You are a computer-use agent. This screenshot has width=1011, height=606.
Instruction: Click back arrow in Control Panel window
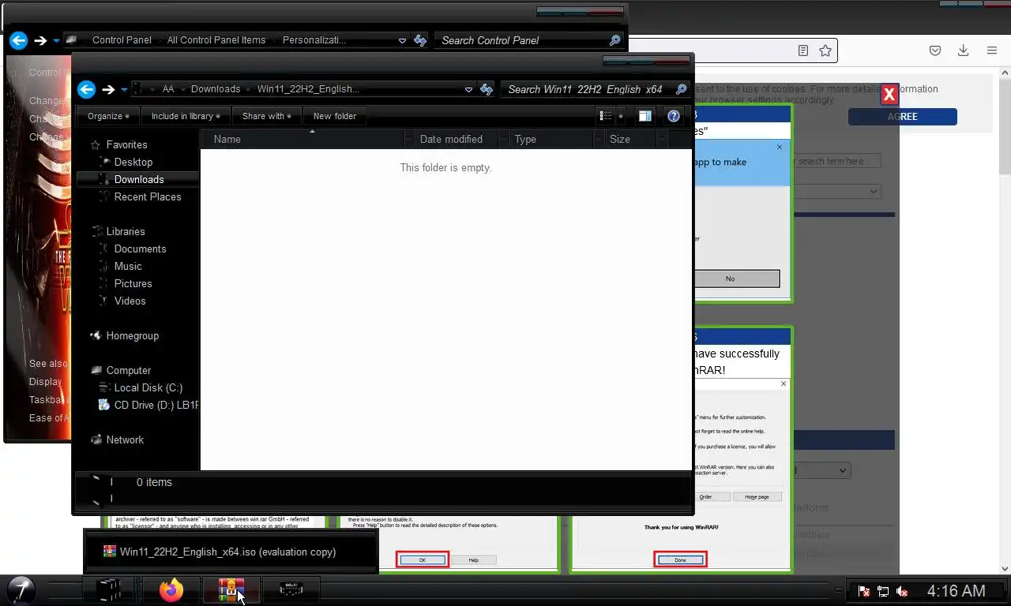pos(18,40)
